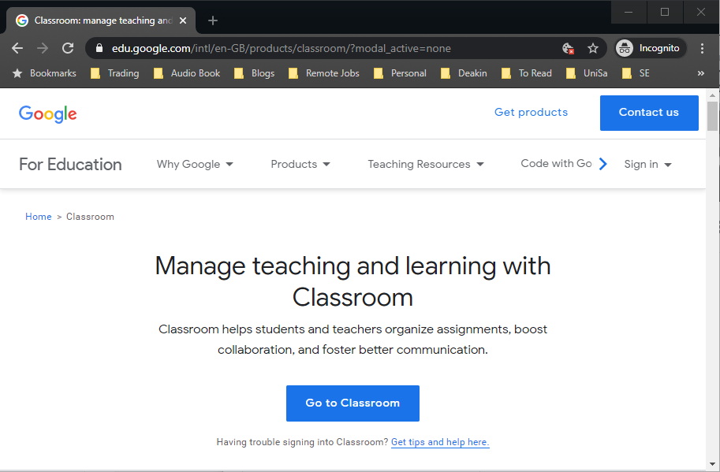Expand the Why Google dropdown
This screenshot has height=472, width=720.
[x=195, y=164]
